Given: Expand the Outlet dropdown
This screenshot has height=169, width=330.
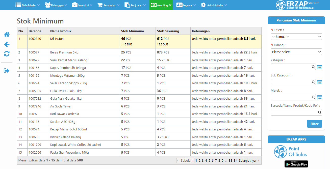Looking at the screenshot, I should tap(296, 37).
